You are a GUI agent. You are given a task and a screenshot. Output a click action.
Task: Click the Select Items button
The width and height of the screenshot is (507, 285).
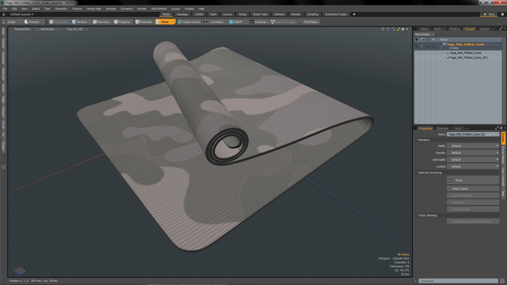click(x=473, y=189)
